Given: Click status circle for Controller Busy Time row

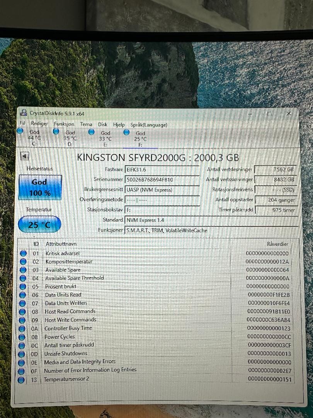Looking at the screenshot, I should (22, 329).
